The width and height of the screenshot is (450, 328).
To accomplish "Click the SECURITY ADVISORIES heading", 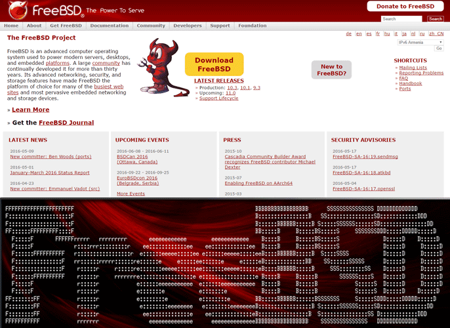I will click(363, 140).
